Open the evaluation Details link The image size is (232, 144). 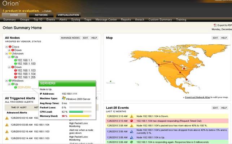48,11
